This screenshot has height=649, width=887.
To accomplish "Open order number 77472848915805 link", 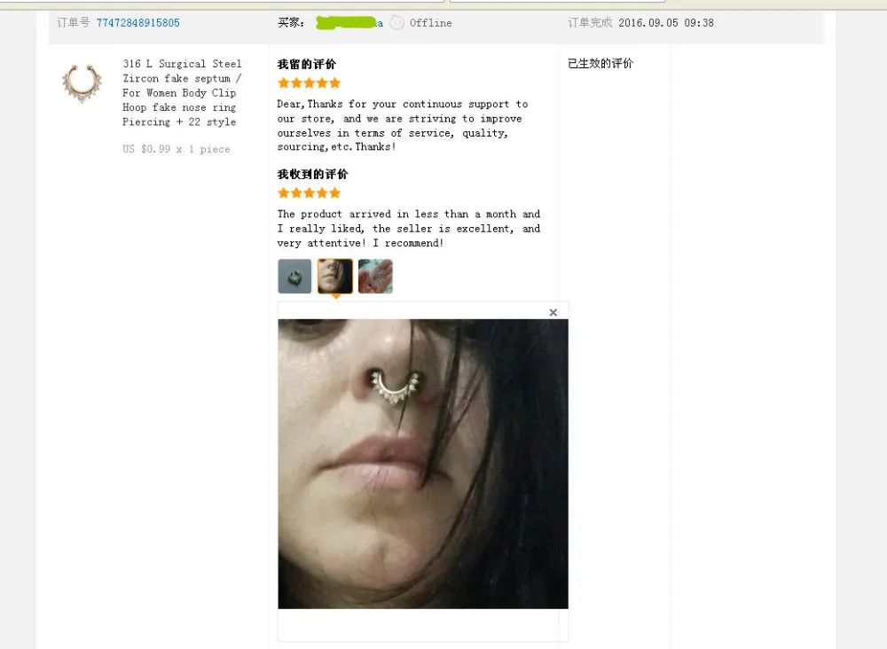I will pos(138,23).
